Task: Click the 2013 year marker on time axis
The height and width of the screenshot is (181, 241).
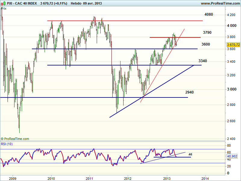Action: click(167, 178)
